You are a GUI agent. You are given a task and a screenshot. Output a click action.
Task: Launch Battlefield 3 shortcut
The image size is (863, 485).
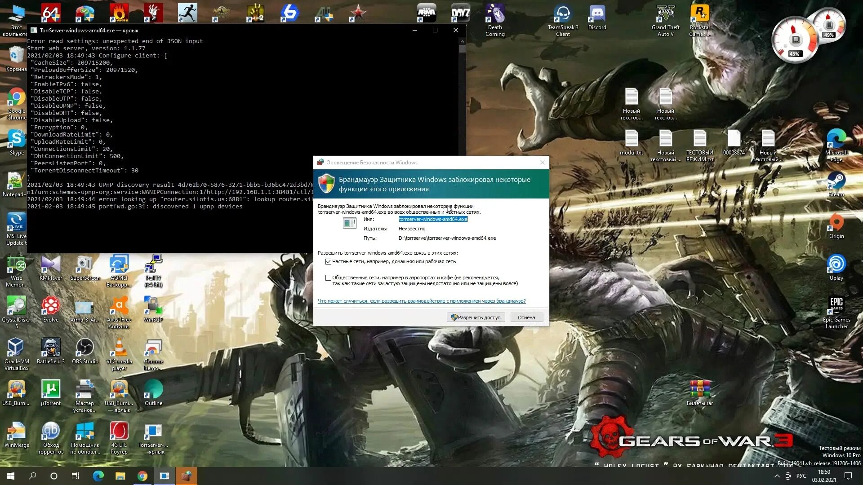click(51, 352)
